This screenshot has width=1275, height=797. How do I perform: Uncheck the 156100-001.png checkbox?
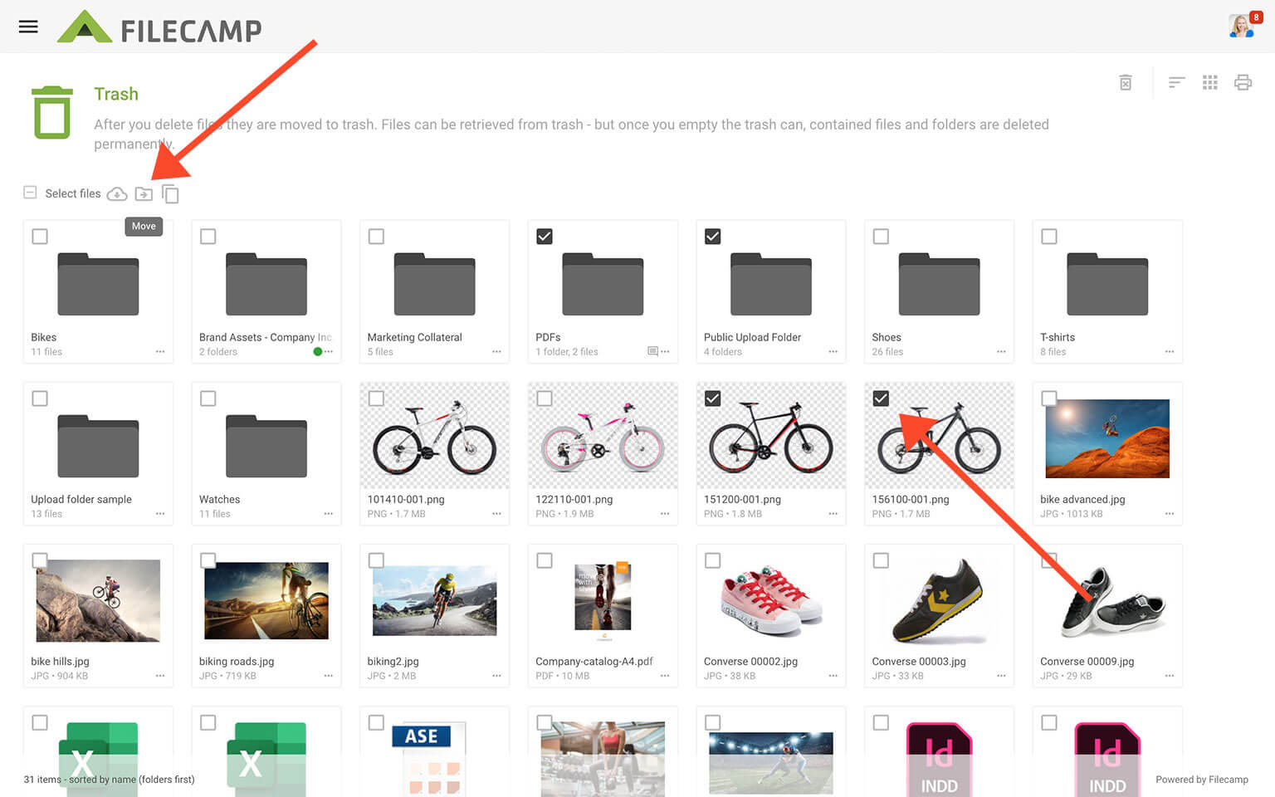pyautogui.click(x=881, y=398)
